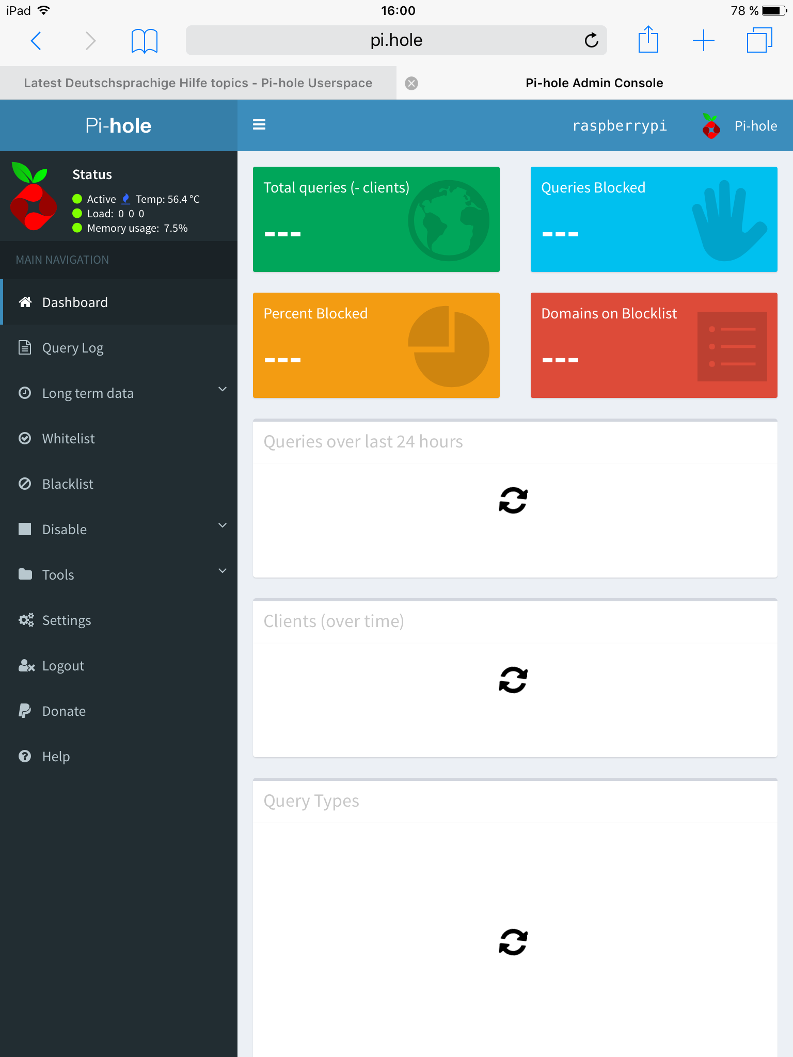Click the Long term data clock icon
Viewport: 793px width, 1057px height.
(25, 393)
